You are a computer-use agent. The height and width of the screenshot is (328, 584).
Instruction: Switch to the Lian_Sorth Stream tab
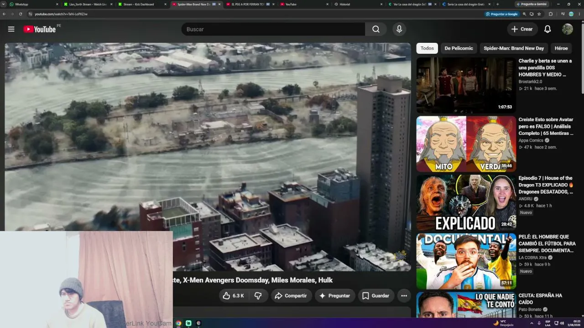point(88,4)
